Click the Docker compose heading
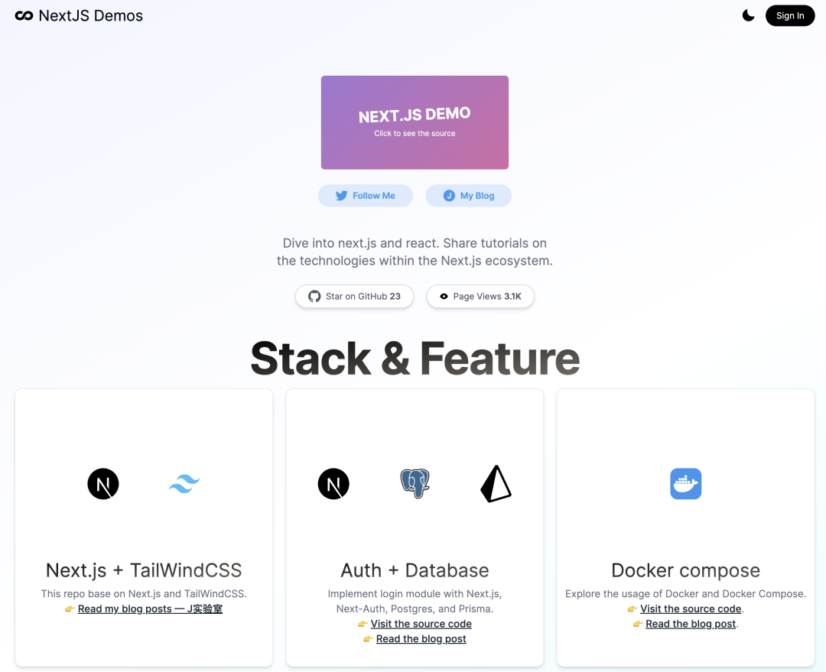The height and width of the screenshot is (672, 826). click(685, 570)
